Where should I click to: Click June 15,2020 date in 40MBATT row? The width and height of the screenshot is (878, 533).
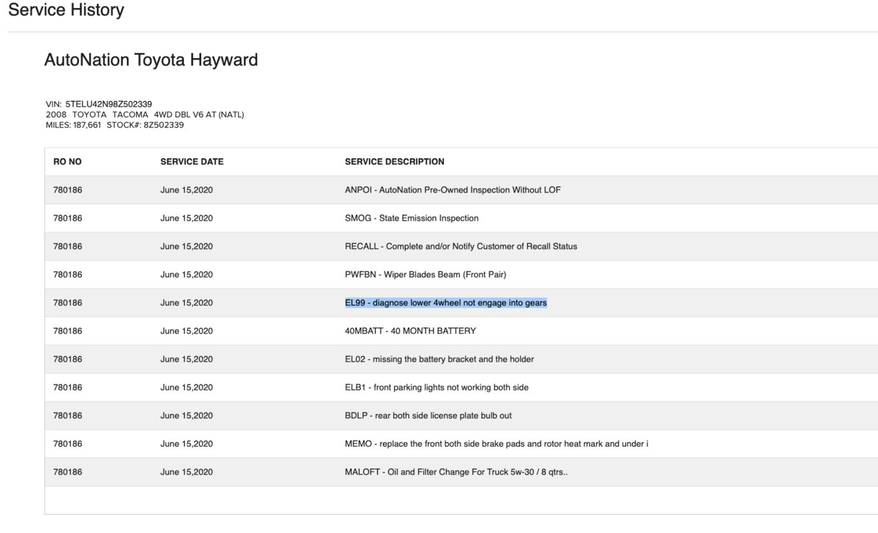point(187,330)
